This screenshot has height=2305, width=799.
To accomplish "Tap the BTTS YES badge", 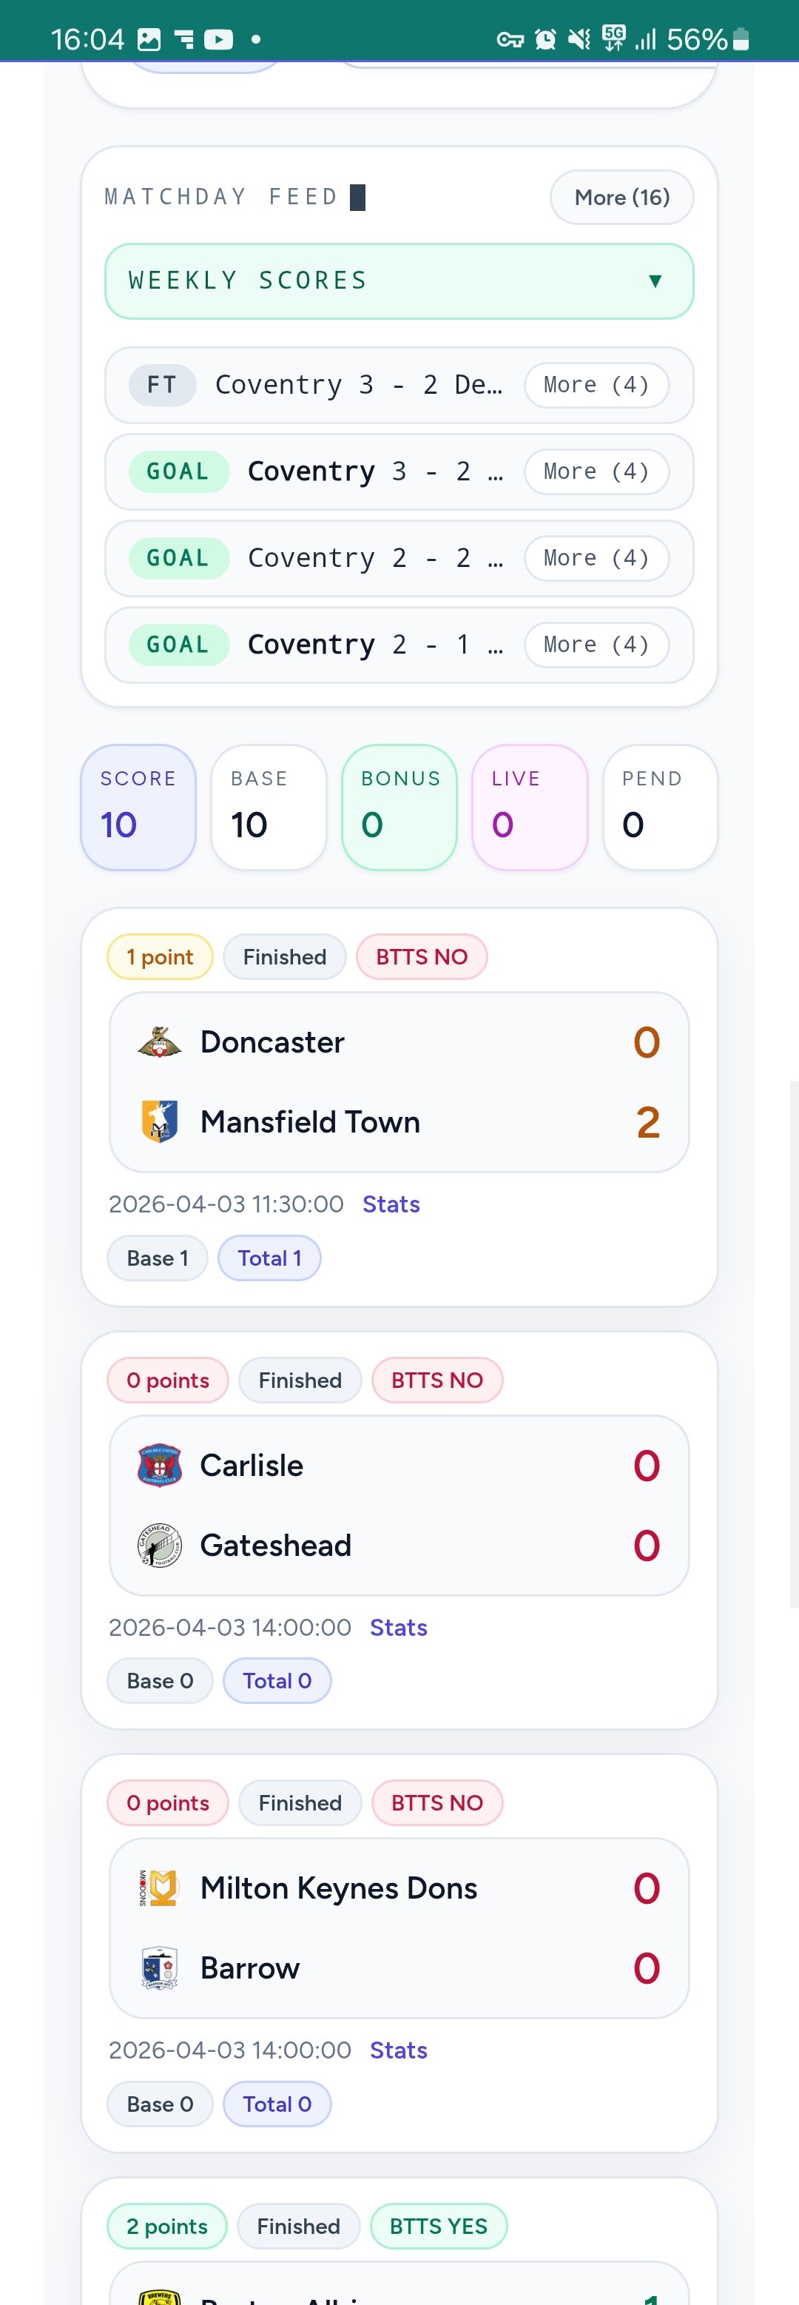I will [x=439, y=2227].
